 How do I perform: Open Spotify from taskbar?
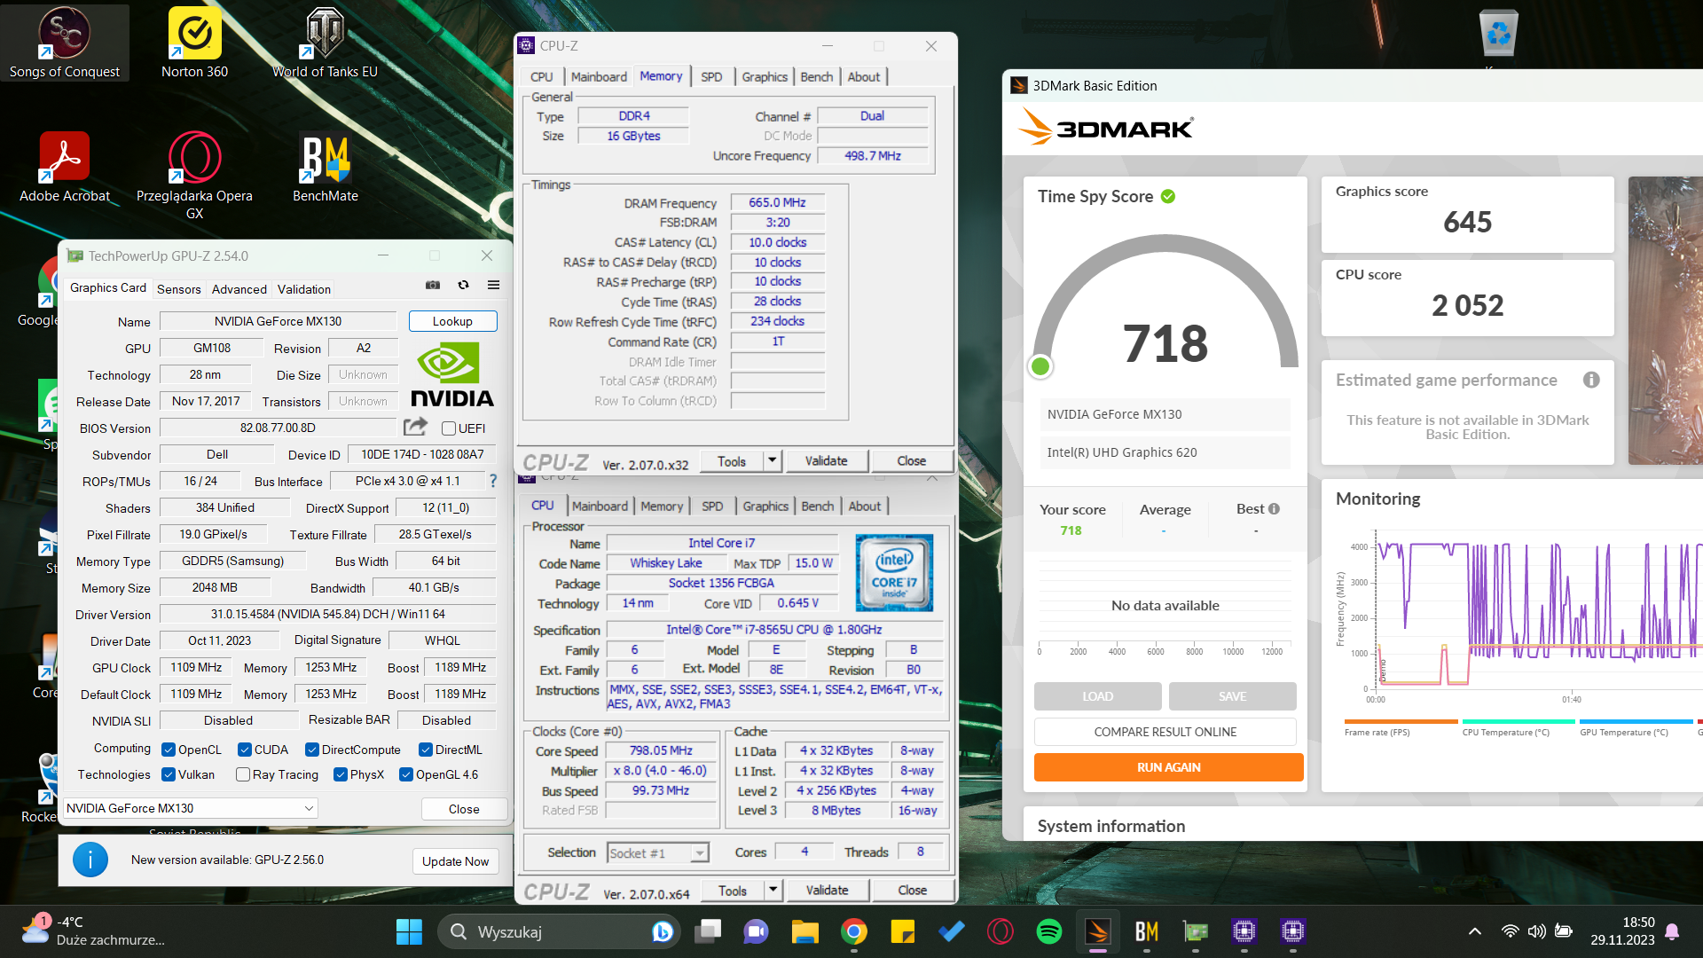point(1049,931)
